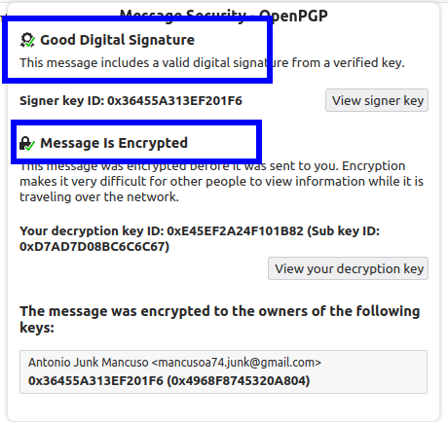This screenshot has height=422, width=448.
Task: Click the encryption explanation paragraph
Action: pyautogui.click(x=222, y=182)
